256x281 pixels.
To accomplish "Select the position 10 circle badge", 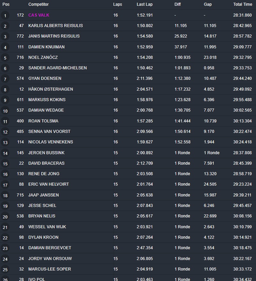I will 5,111.
